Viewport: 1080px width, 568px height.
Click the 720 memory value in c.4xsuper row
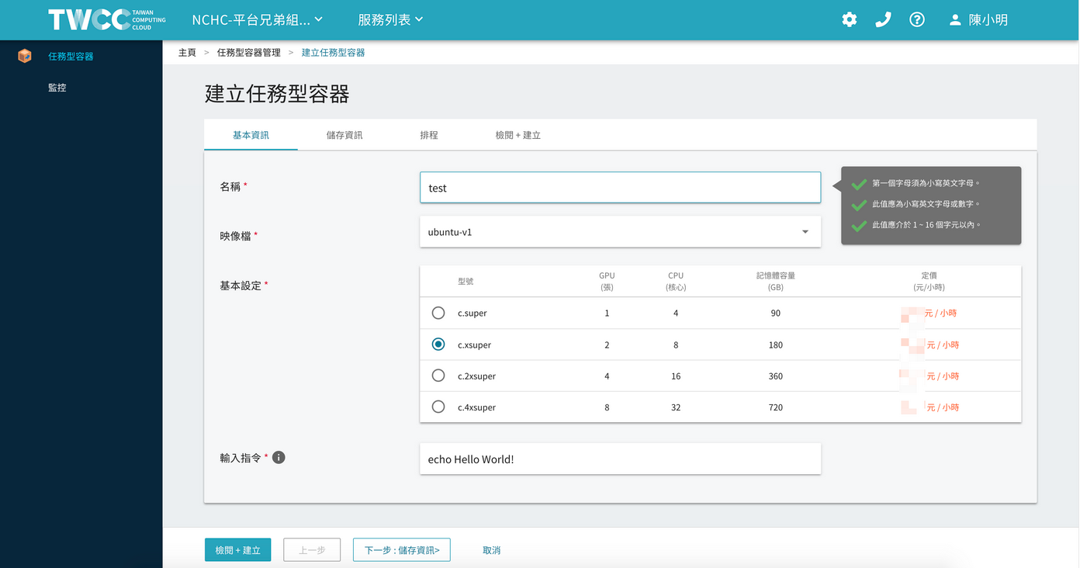(x=775, y=407)
